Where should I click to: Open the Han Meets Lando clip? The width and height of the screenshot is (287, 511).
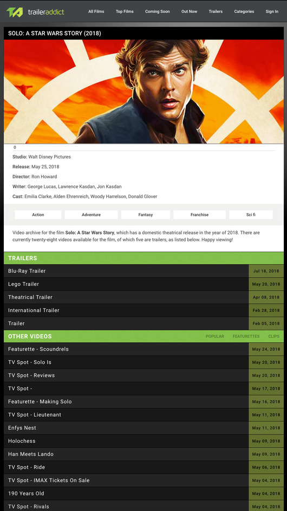143,454
